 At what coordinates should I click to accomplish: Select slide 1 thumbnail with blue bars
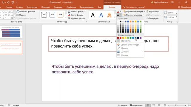tap(11, 32)
